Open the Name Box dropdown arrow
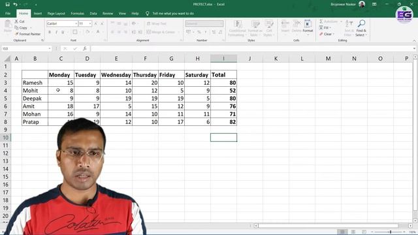Viewport: 418px width, 235px height. (50, 48)
